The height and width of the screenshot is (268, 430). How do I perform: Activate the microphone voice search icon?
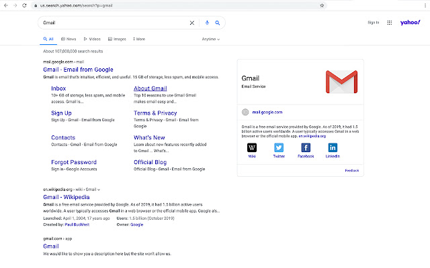(x=207, y=23)
